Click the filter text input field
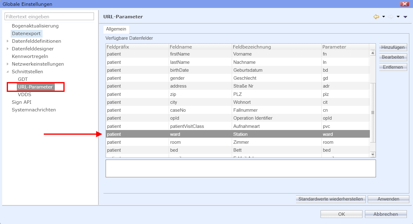 tap(49, 16)
